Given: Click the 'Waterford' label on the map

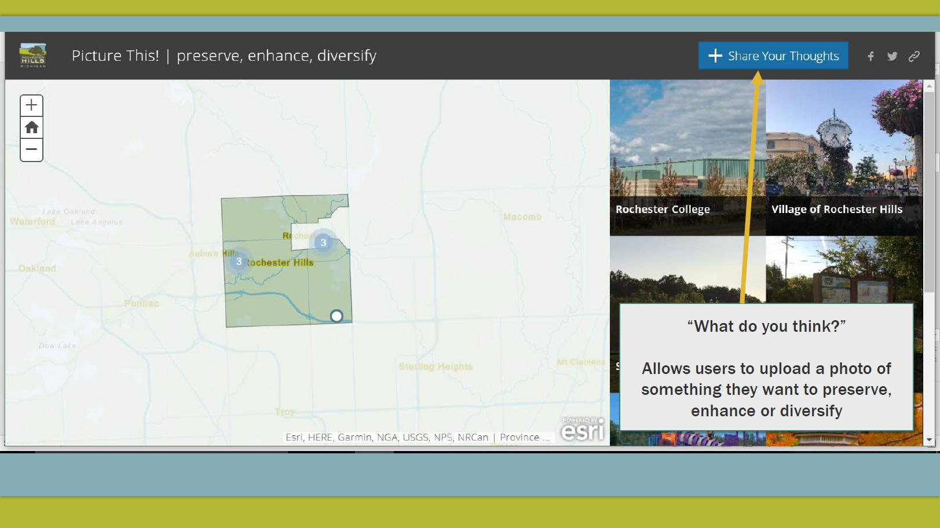Looking at the screenshot, I should pyautogui.click(x=32, y=221).
